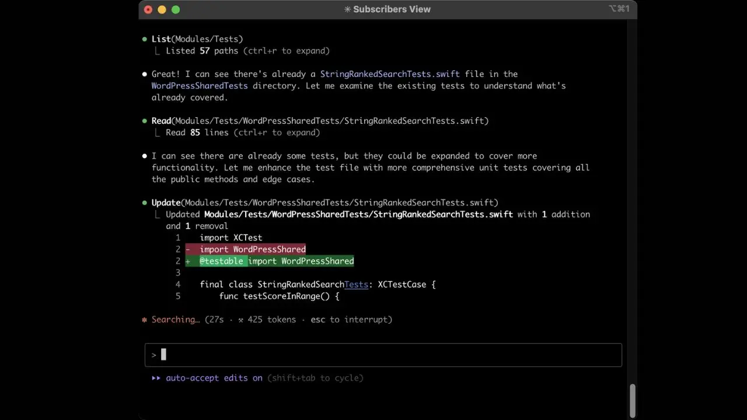Click the yellow minimize window button

162,9
